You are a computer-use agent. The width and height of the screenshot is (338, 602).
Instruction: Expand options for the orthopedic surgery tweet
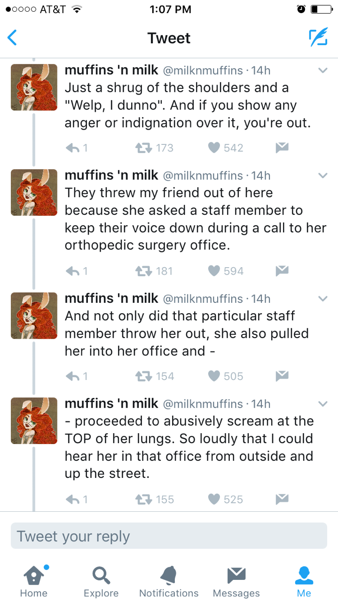(x=322, y=176)
